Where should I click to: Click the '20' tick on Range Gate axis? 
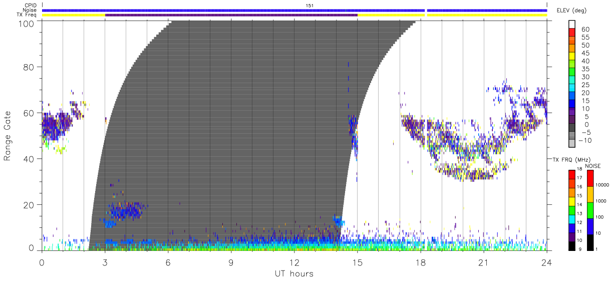pyautogui.click(x=30, y=204)
